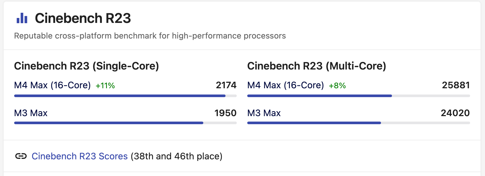Click the 24020 Multi-Core score
The height and width of the screenshot is (176, 485).
click(x=455, y=113)
